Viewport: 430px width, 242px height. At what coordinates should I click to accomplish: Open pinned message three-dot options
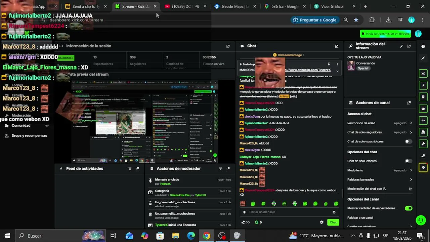(337, 64)
